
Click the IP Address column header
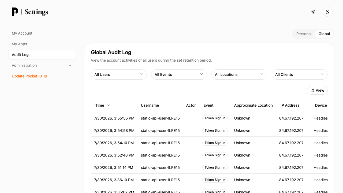pos(290,105)
